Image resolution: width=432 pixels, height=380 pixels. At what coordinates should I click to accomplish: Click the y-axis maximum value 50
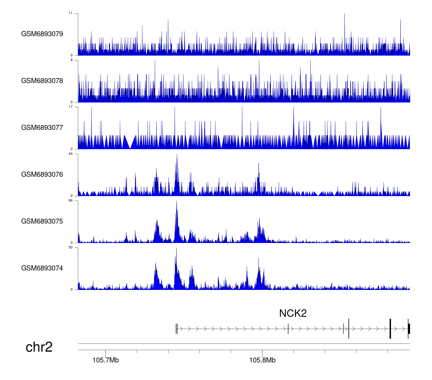click(71, 248)
